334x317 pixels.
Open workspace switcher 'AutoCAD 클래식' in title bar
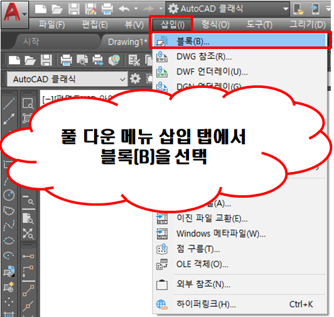(x=227, y=9)
